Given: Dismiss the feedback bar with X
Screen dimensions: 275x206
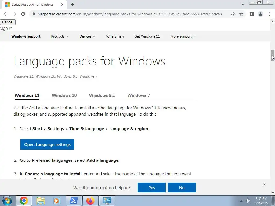Looking at the screenshot, I should point(264,185).
